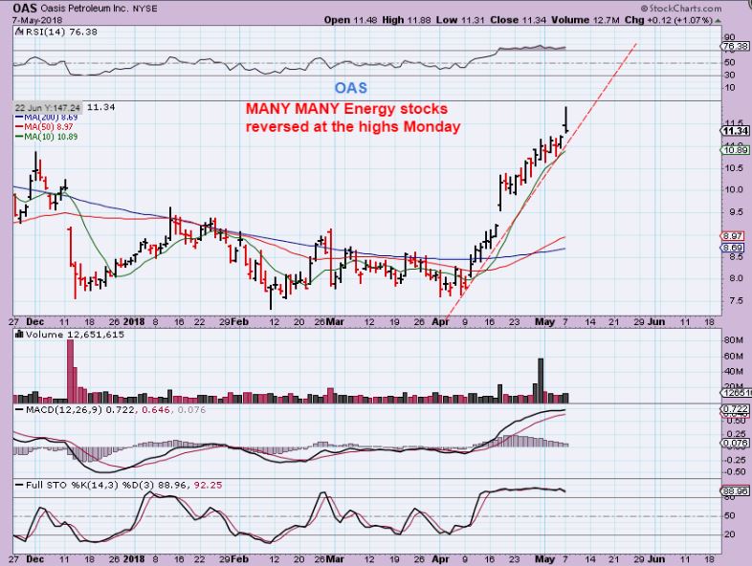Screen dimensions: 752x566
Task: Click the May label on bottom date axis
Action: 544,558
